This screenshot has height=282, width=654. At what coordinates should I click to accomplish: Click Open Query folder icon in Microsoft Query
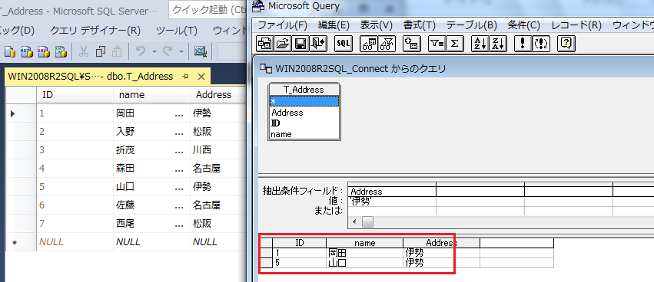coord(282,43)
